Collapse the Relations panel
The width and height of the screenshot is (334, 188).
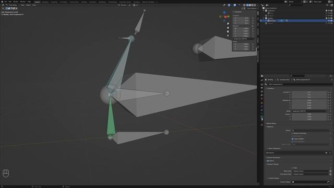coord(270,127)
